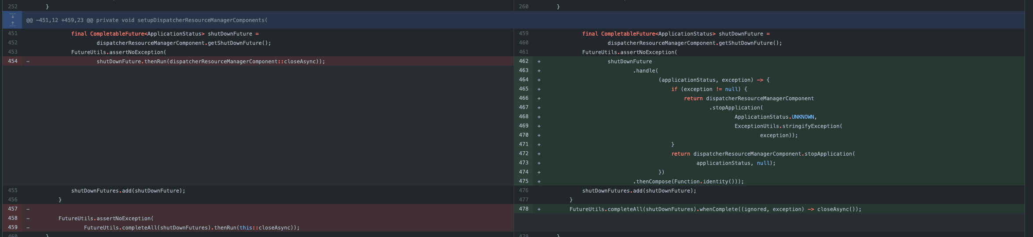The height and width of the screenshot is (237, 1033).
Task: Select added line number 472
Action: (524, 154)
